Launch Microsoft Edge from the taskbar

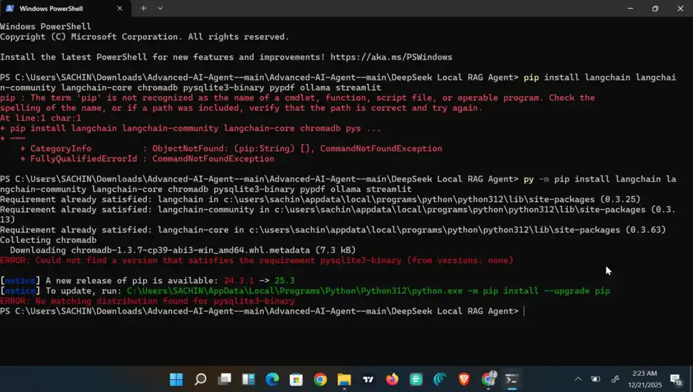coord(272,379)
